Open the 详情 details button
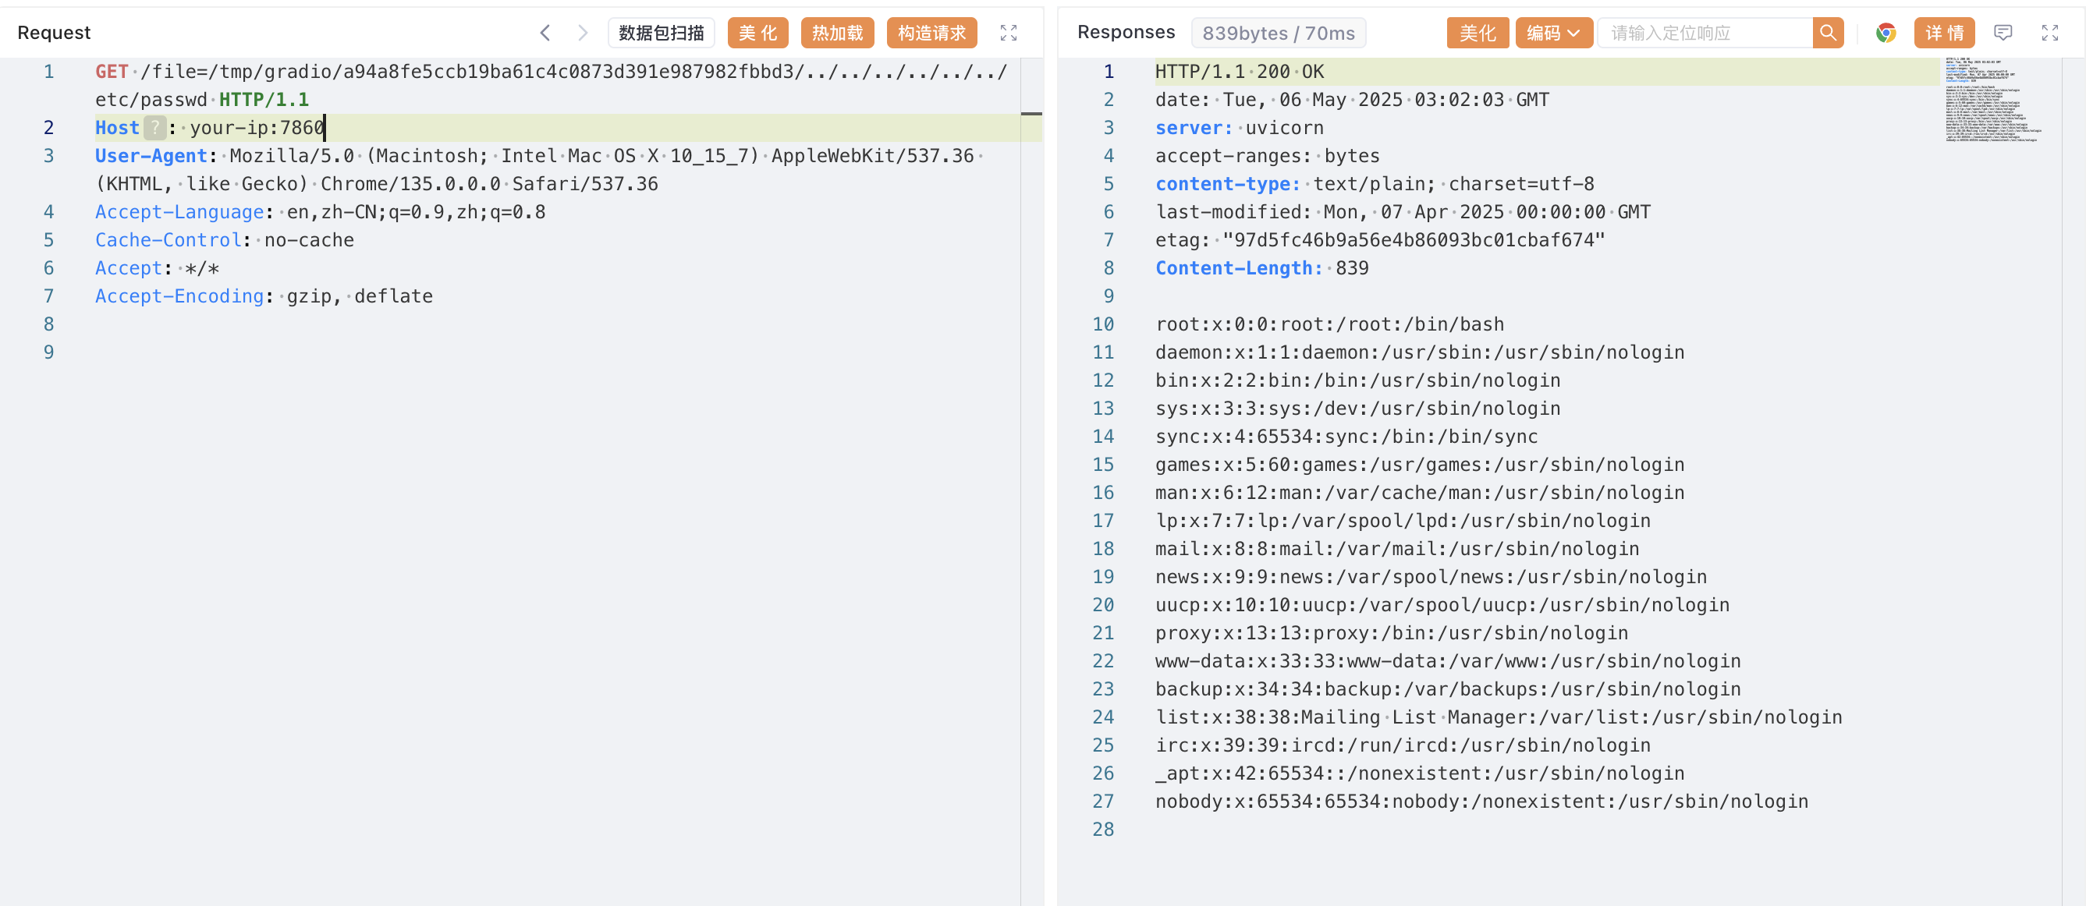Image resolution: width=2086 pixels, height=906 pixels. tap(1944, 33)
